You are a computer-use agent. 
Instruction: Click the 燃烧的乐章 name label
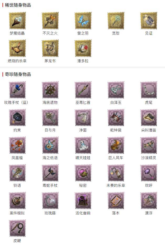coord(17,61)
